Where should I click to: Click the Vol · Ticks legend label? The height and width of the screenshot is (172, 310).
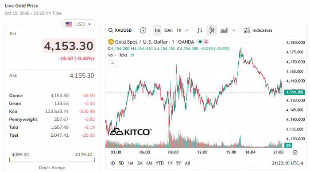pyautogui.click(x=117, y=55)
